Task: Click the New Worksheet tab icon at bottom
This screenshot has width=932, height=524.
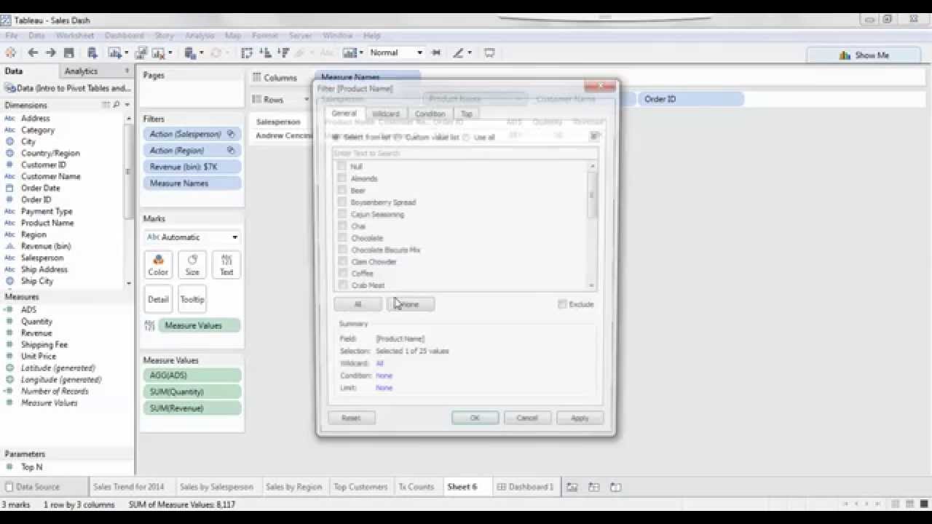Action: (x=572, y=487)
